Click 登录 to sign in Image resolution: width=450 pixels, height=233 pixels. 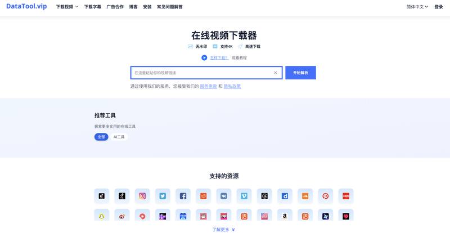pos(439,7)
